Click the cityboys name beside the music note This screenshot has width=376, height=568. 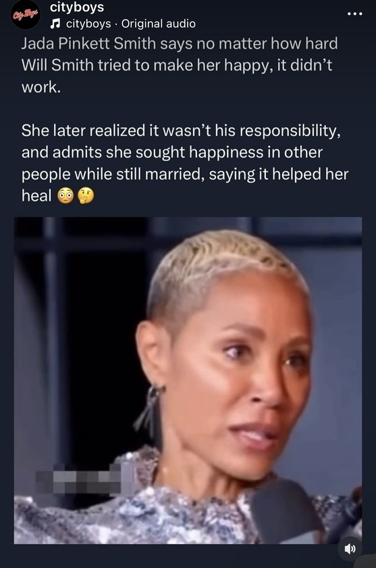click(x=88, y=24)
